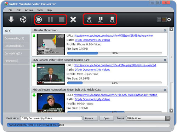Remove the CNN Censors Peter Schiff item
The height and width of the screenshot is (132, 177).
click(x=165, y=60)
